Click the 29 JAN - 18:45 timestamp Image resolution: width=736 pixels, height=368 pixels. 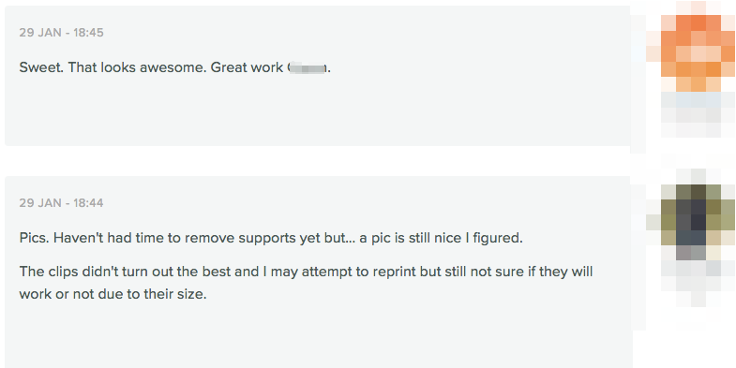[x=62, y=33]
